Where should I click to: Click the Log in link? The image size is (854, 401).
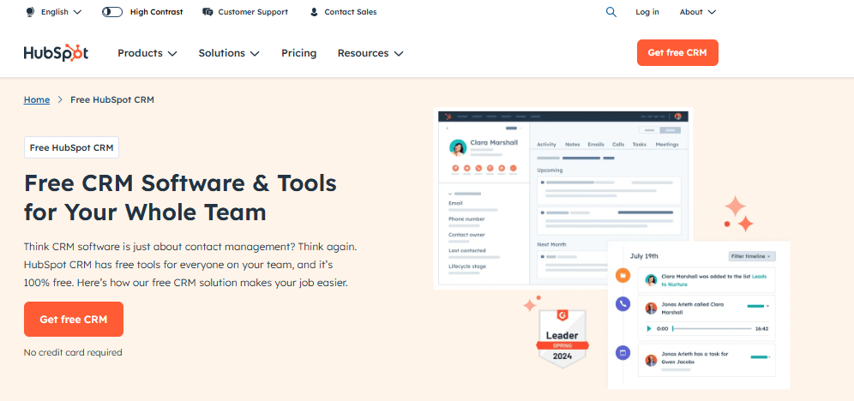(x=647, y=11)
